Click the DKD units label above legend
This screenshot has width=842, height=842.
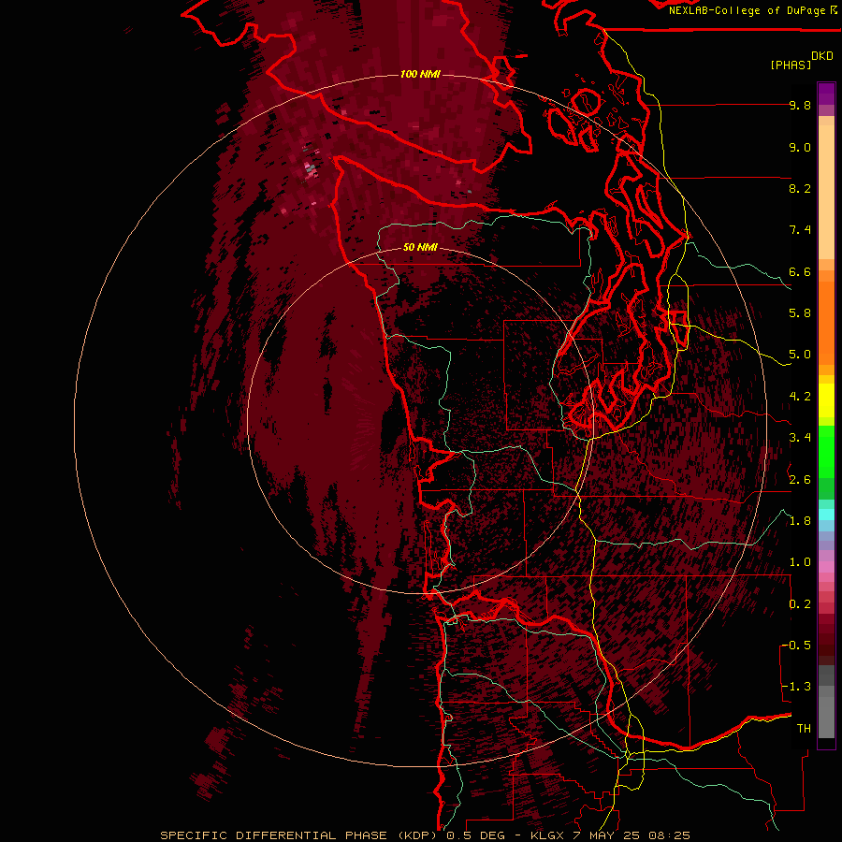pyautogui.click(x=822, y=56)
